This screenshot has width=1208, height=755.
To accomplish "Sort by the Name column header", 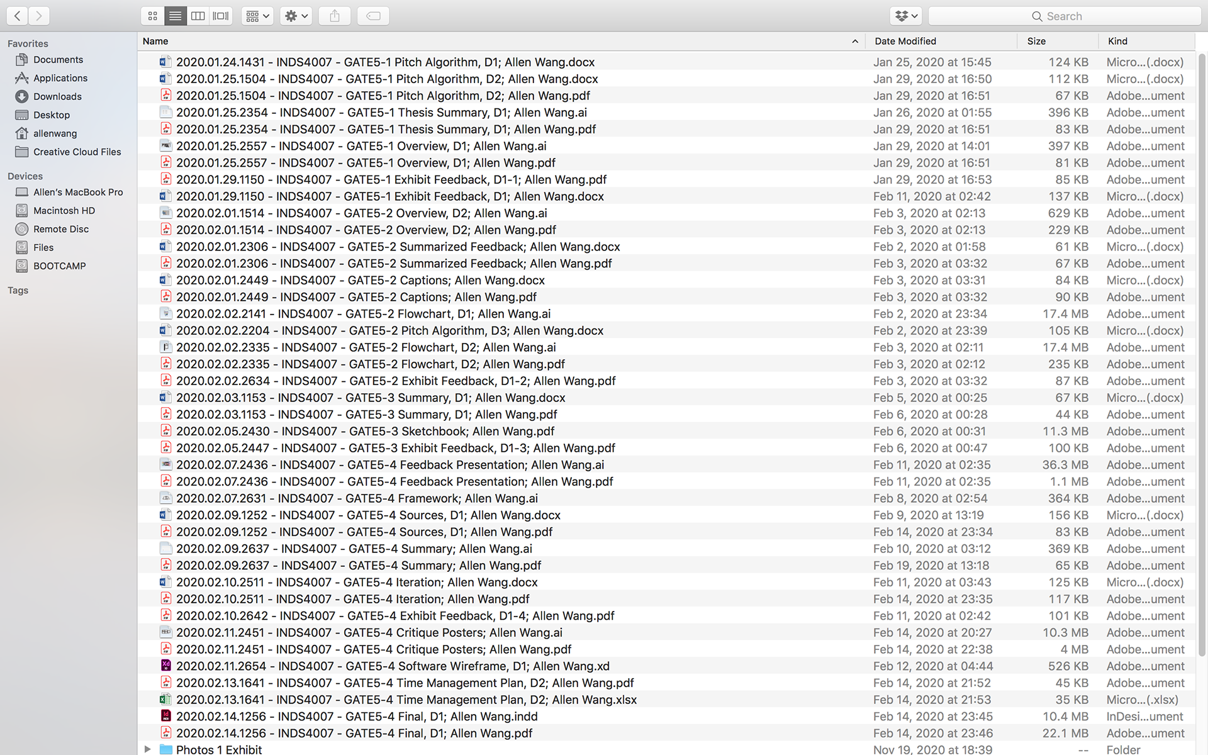I will [155, 41].
